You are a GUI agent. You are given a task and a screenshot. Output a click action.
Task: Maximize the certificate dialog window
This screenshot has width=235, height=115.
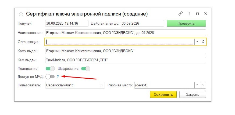(x=197, y=14)
